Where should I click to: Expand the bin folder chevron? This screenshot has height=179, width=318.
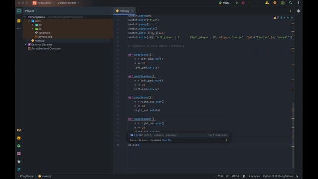[32, 25]
